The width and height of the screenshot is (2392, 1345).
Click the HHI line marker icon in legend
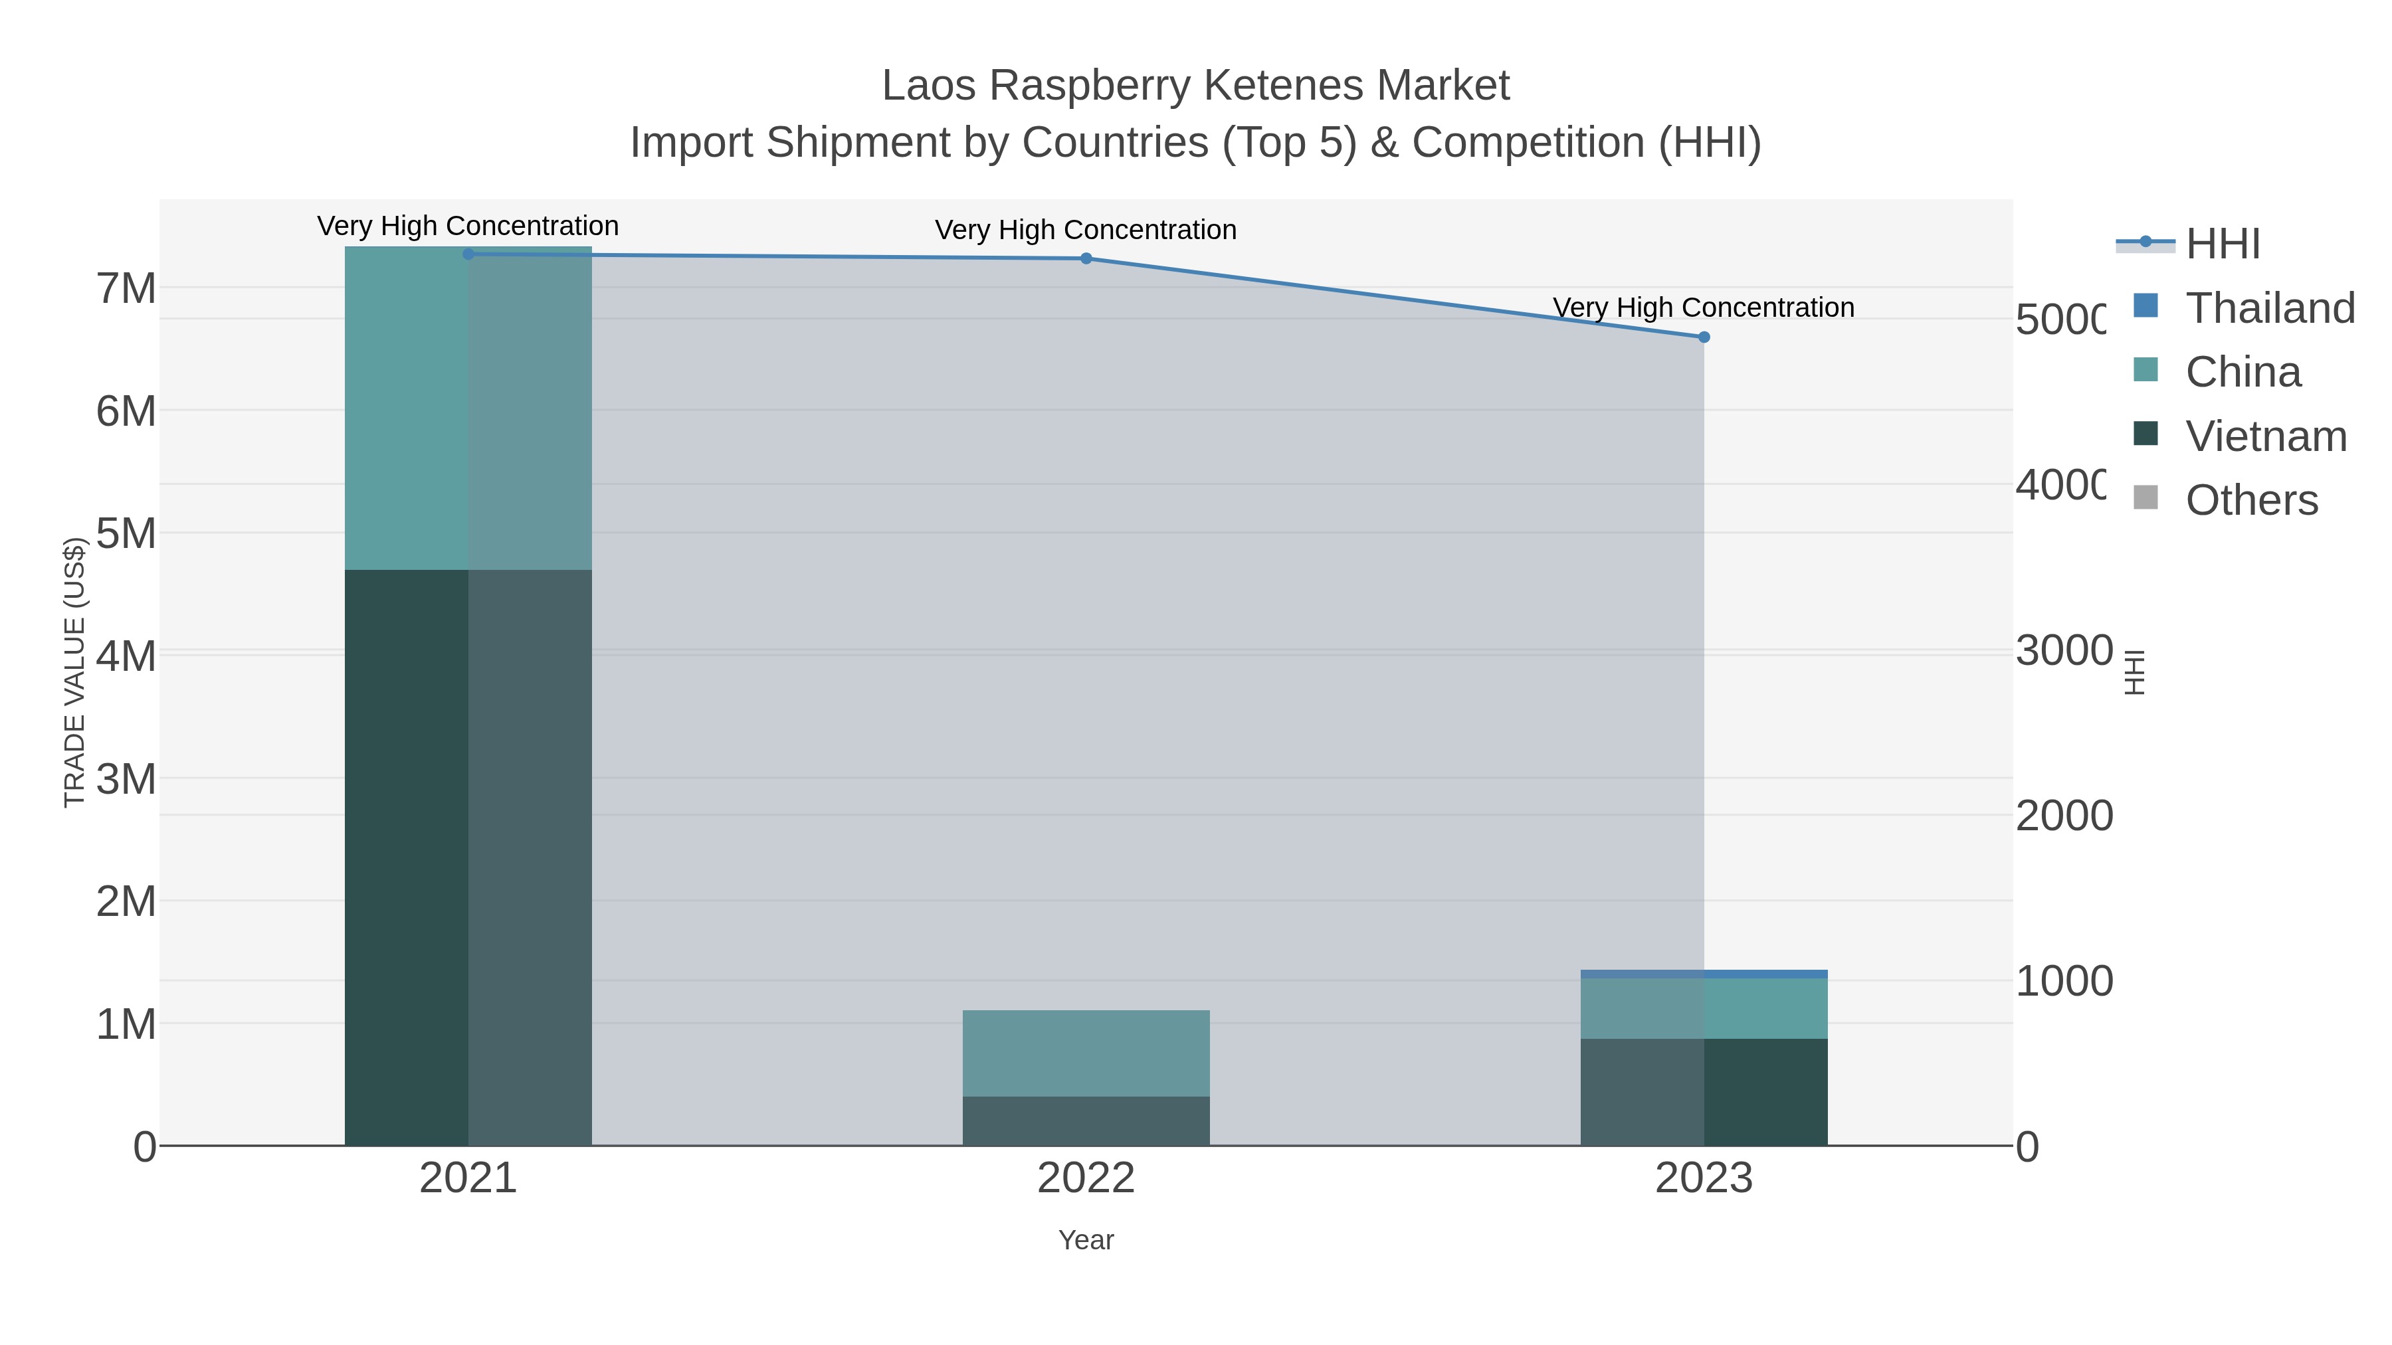(x=2146, y=242)
